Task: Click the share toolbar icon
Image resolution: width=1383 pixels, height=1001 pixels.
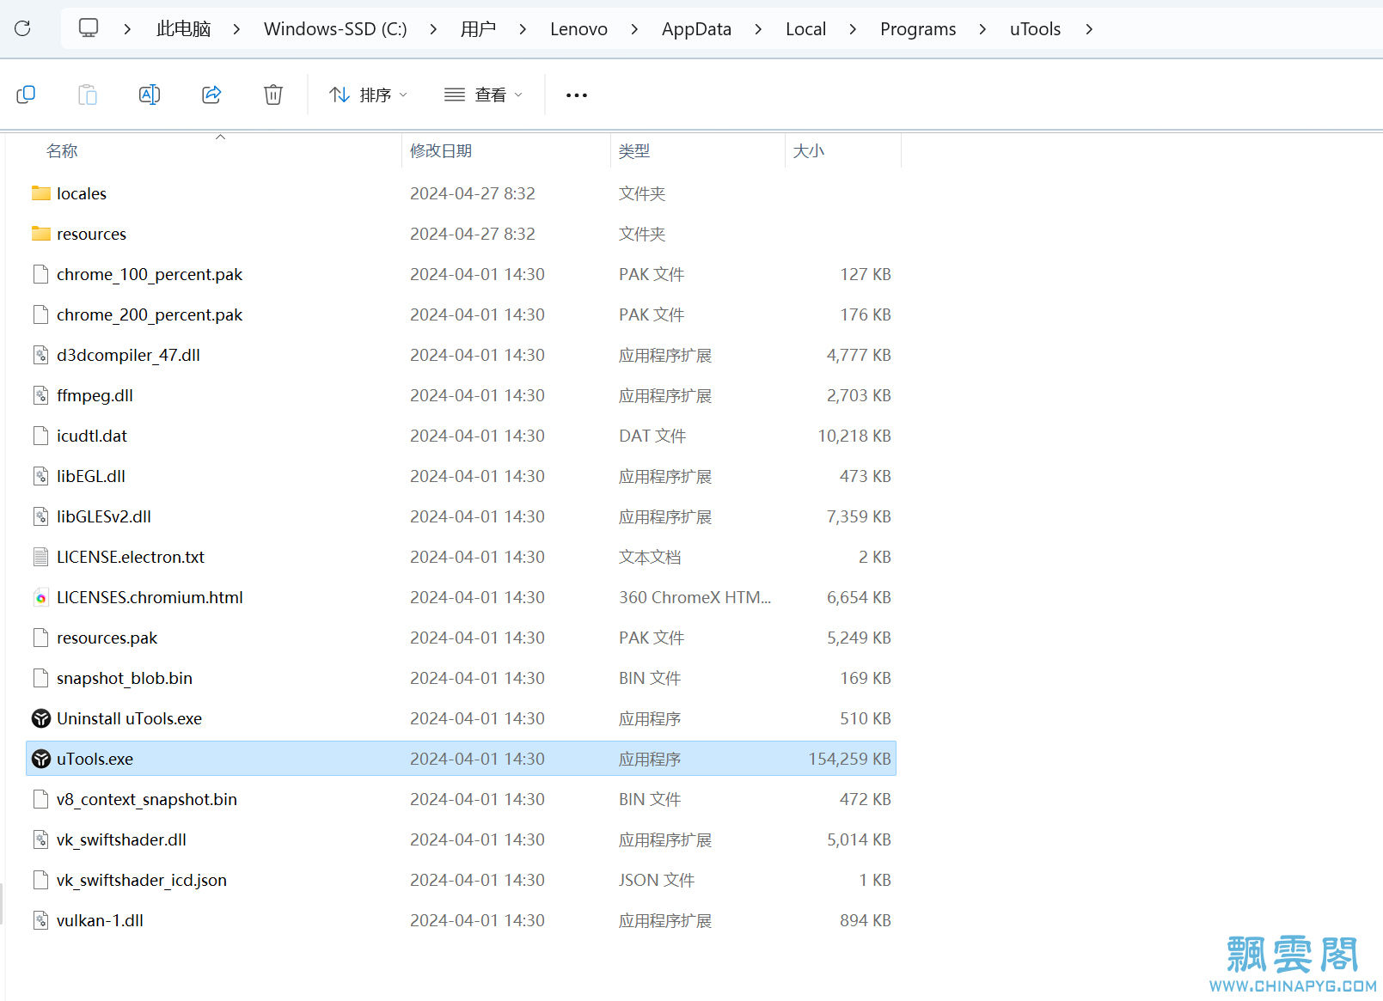Action: [211, 95]
